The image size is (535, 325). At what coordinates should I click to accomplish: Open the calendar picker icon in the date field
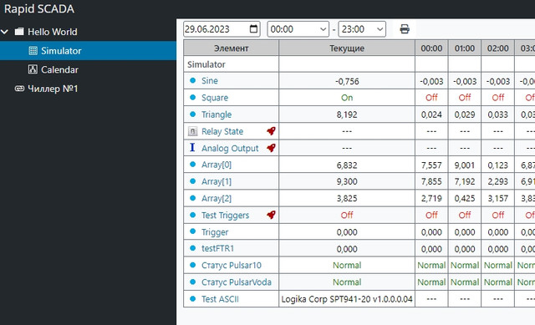click(x=253, y=29)
